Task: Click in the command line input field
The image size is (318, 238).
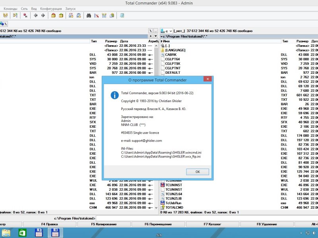Action: pyautogui.click(x=207, y=219)
